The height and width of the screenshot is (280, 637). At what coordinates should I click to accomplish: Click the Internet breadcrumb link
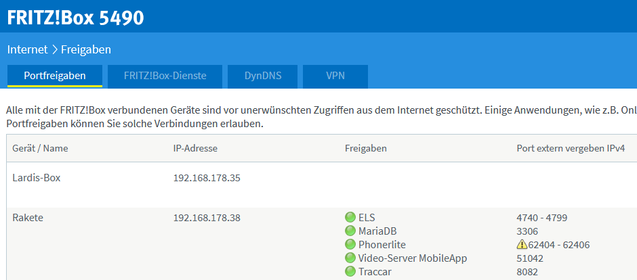coord(27,49)
